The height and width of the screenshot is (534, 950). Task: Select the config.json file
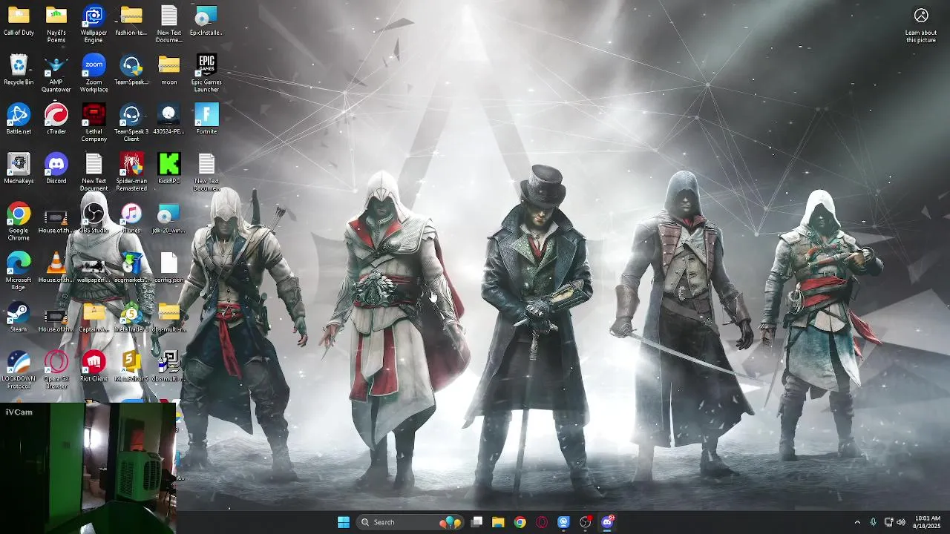pyautogui.click(x=169, y=268)
